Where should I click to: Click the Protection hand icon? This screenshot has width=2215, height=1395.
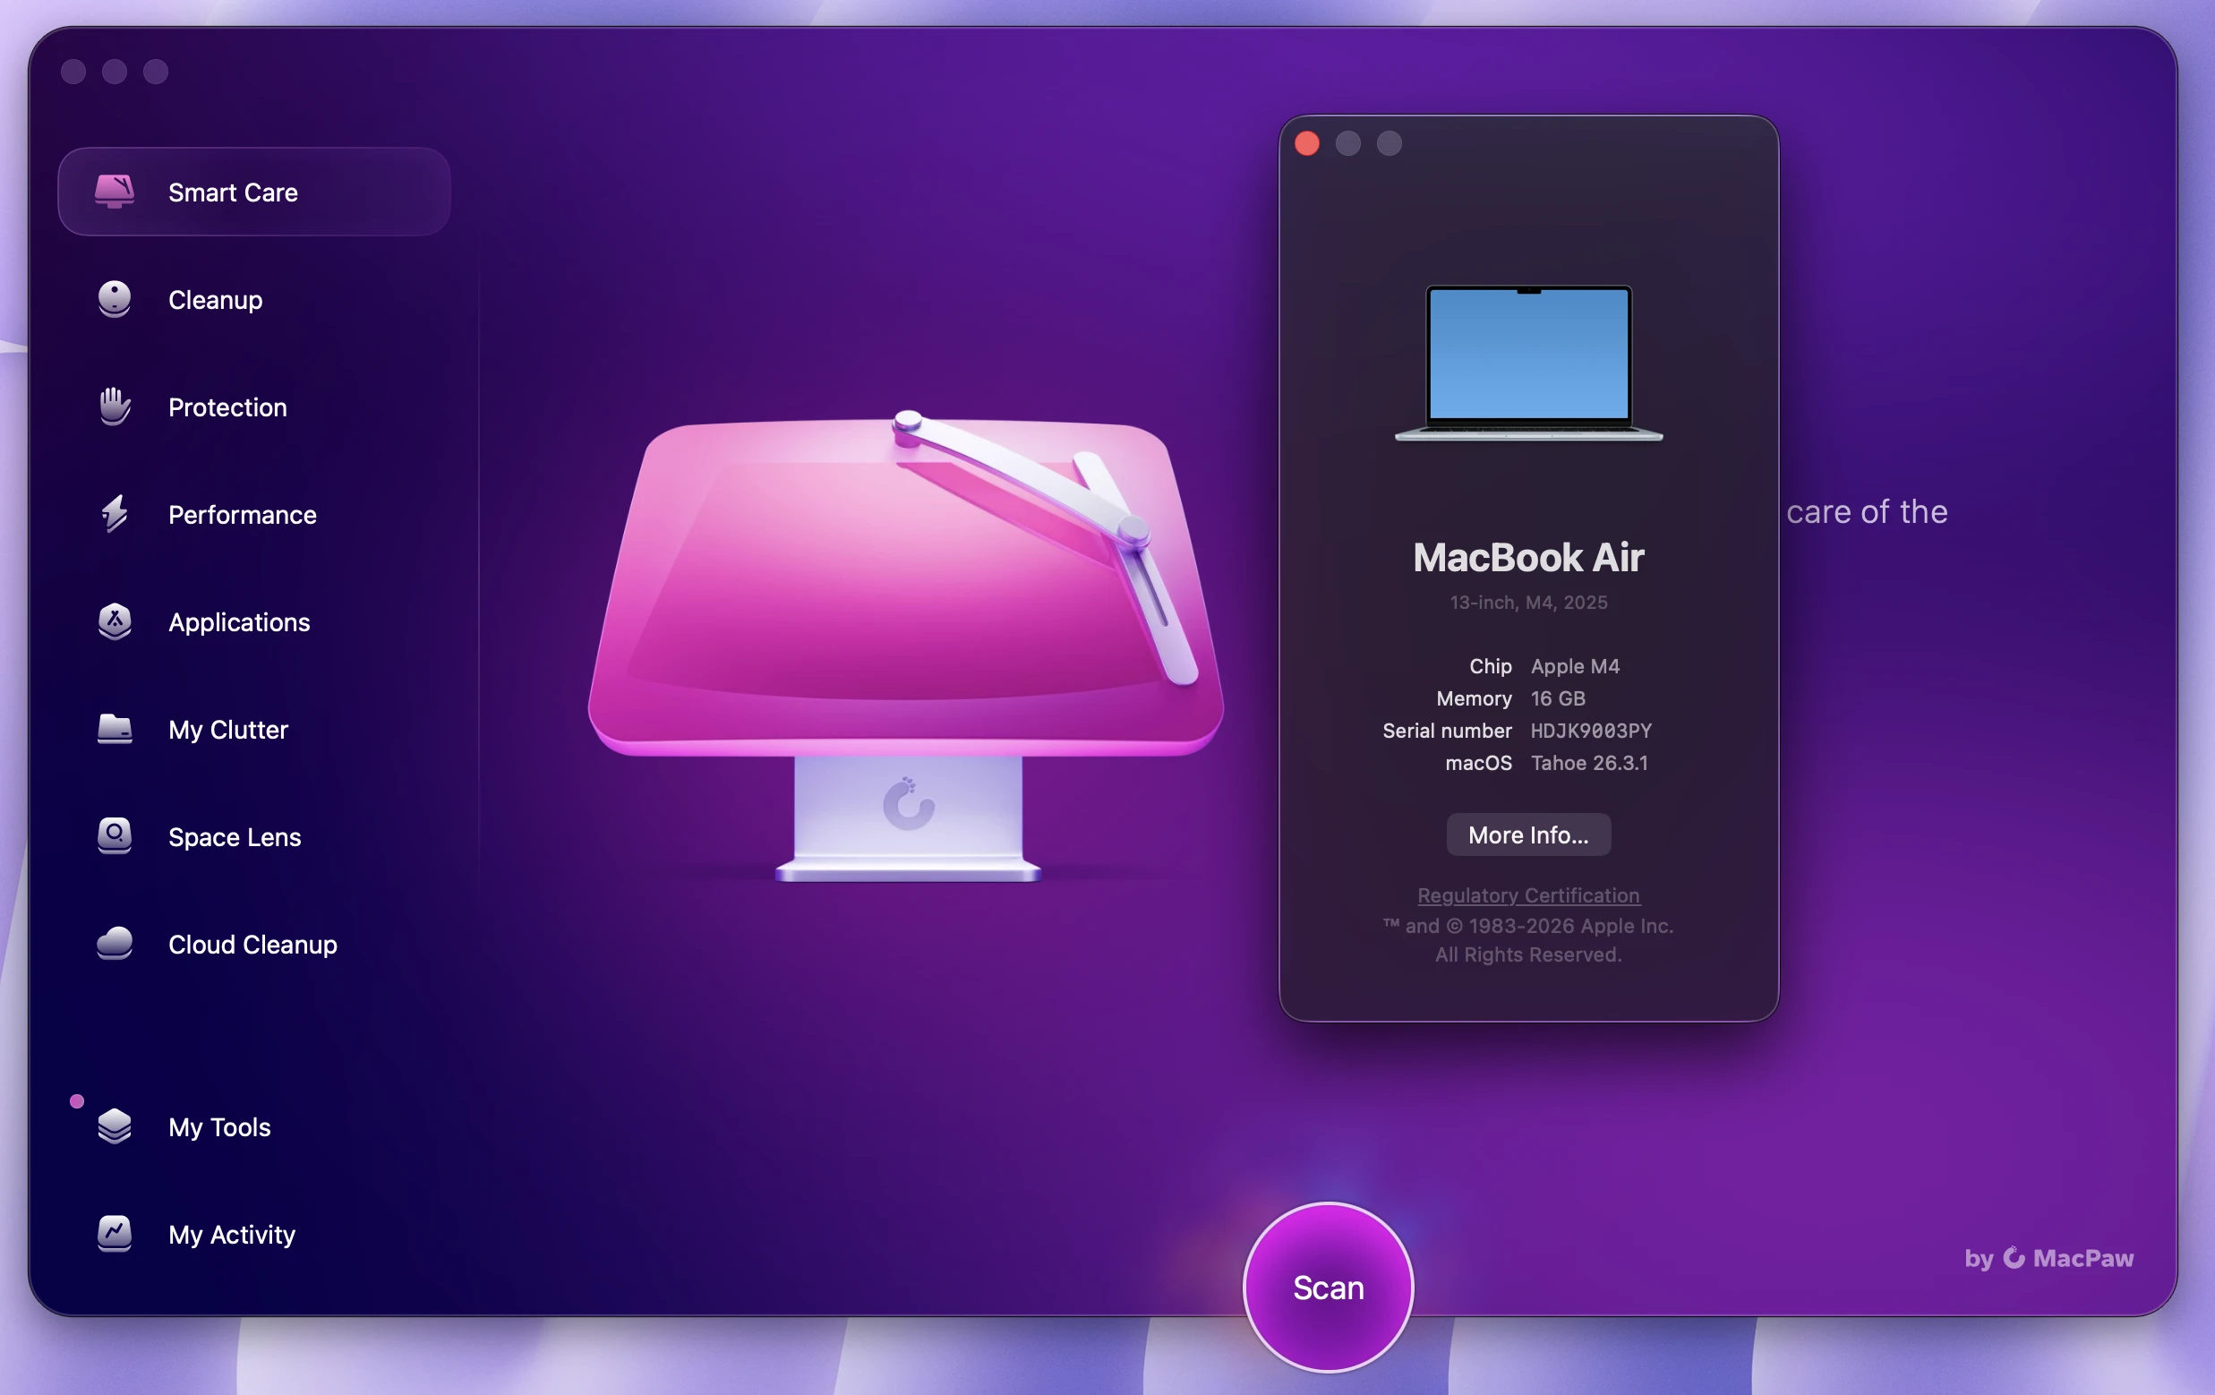(114, 406)
